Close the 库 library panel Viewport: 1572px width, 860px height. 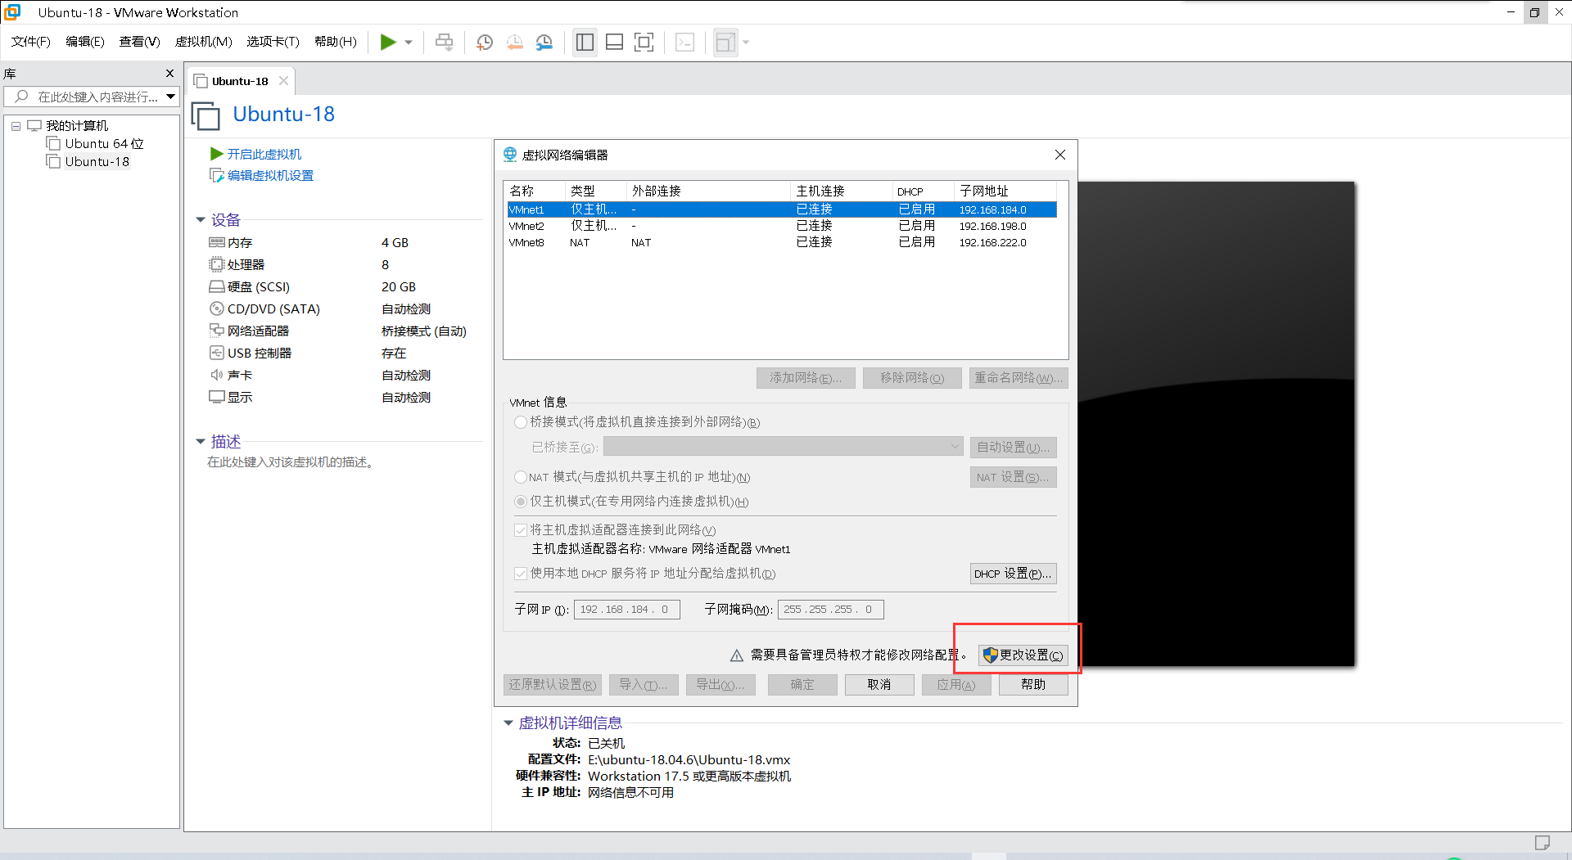tap(169, 74)
